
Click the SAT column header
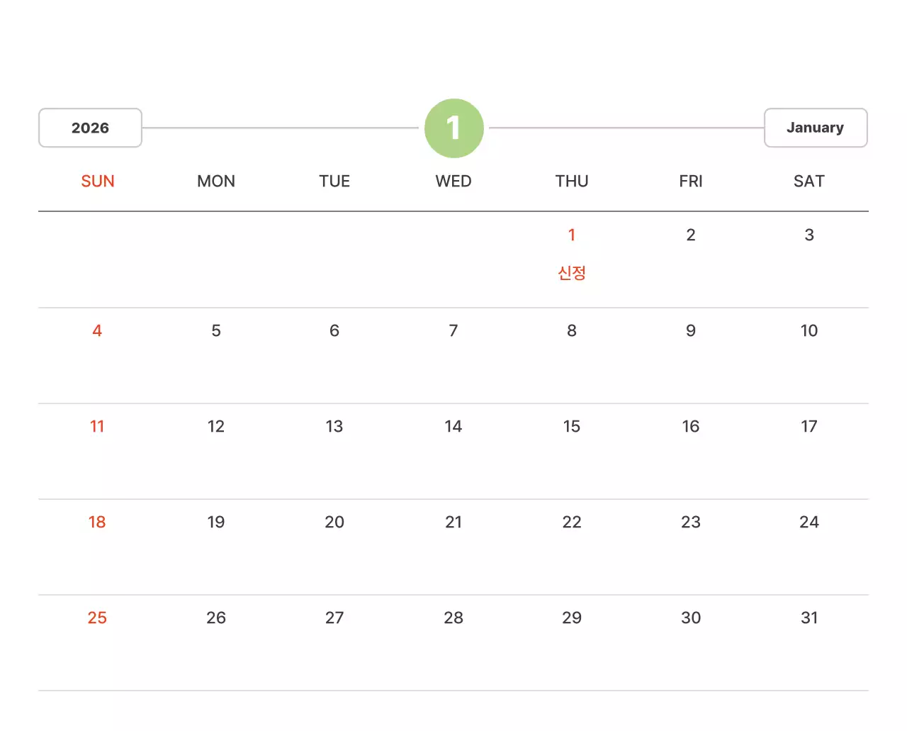tap(809, 182)
